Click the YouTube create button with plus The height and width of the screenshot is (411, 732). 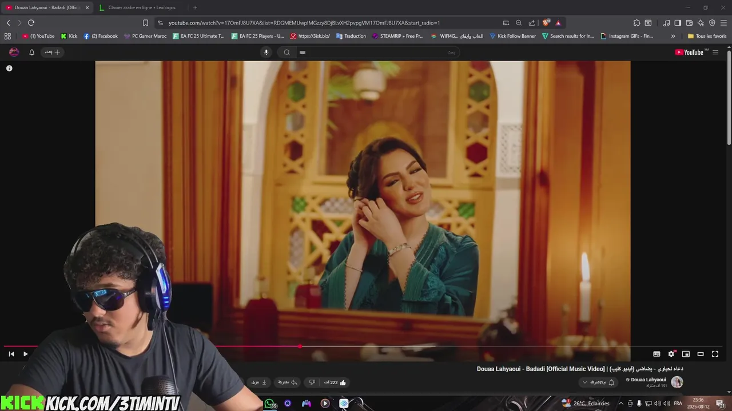pyautogui.click(x=53, y=52)
